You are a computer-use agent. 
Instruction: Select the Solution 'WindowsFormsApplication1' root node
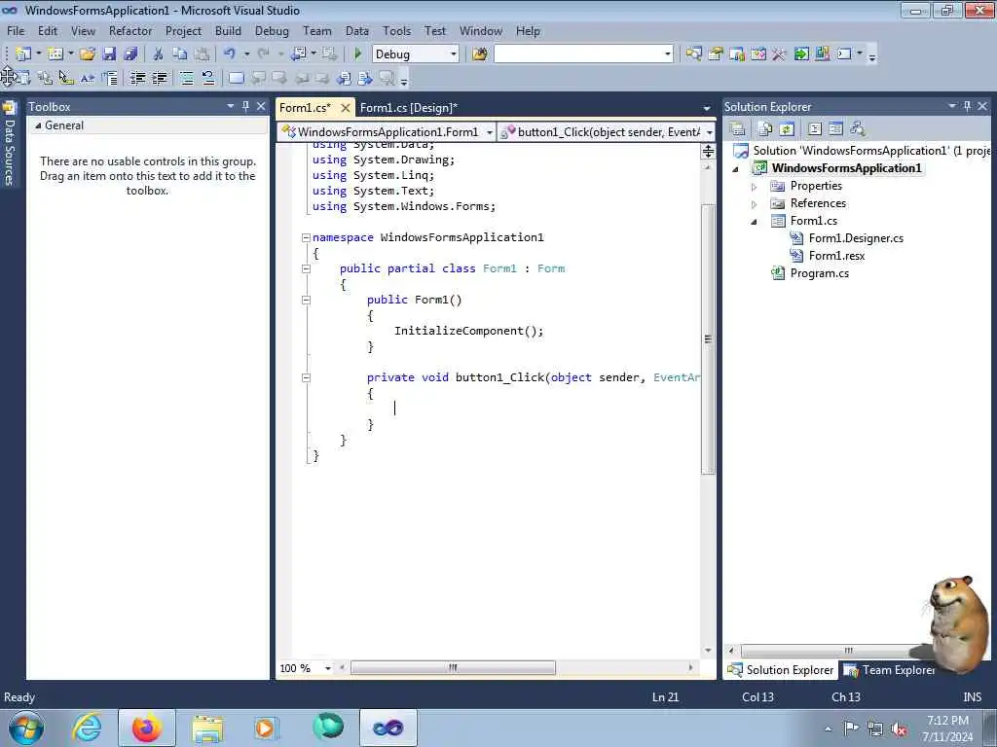coord(862,151)
